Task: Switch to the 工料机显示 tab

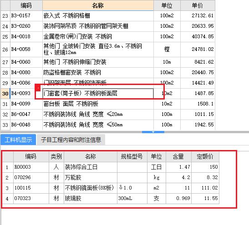Action: (18, 140)
